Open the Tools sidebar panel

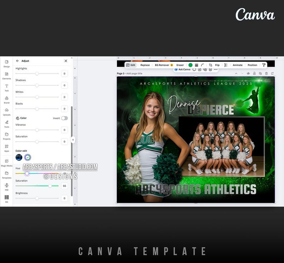pyautogui.click(x=7, y=124)
